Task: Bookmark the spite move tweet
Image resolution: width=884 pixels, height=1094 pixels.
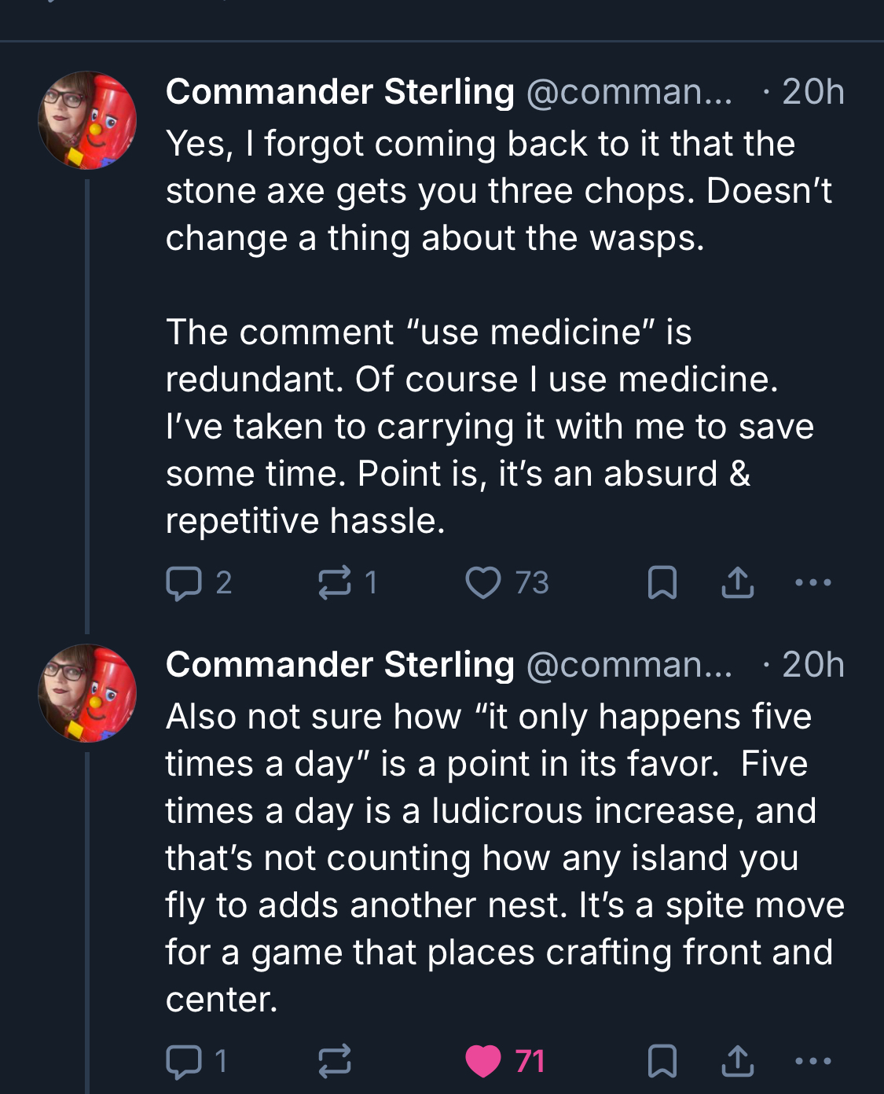Action: [662, 1061]
